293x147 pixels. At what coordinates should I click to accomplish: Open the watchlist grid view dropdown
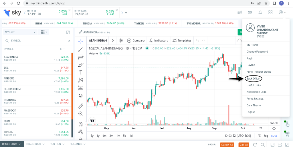[43, 32]
